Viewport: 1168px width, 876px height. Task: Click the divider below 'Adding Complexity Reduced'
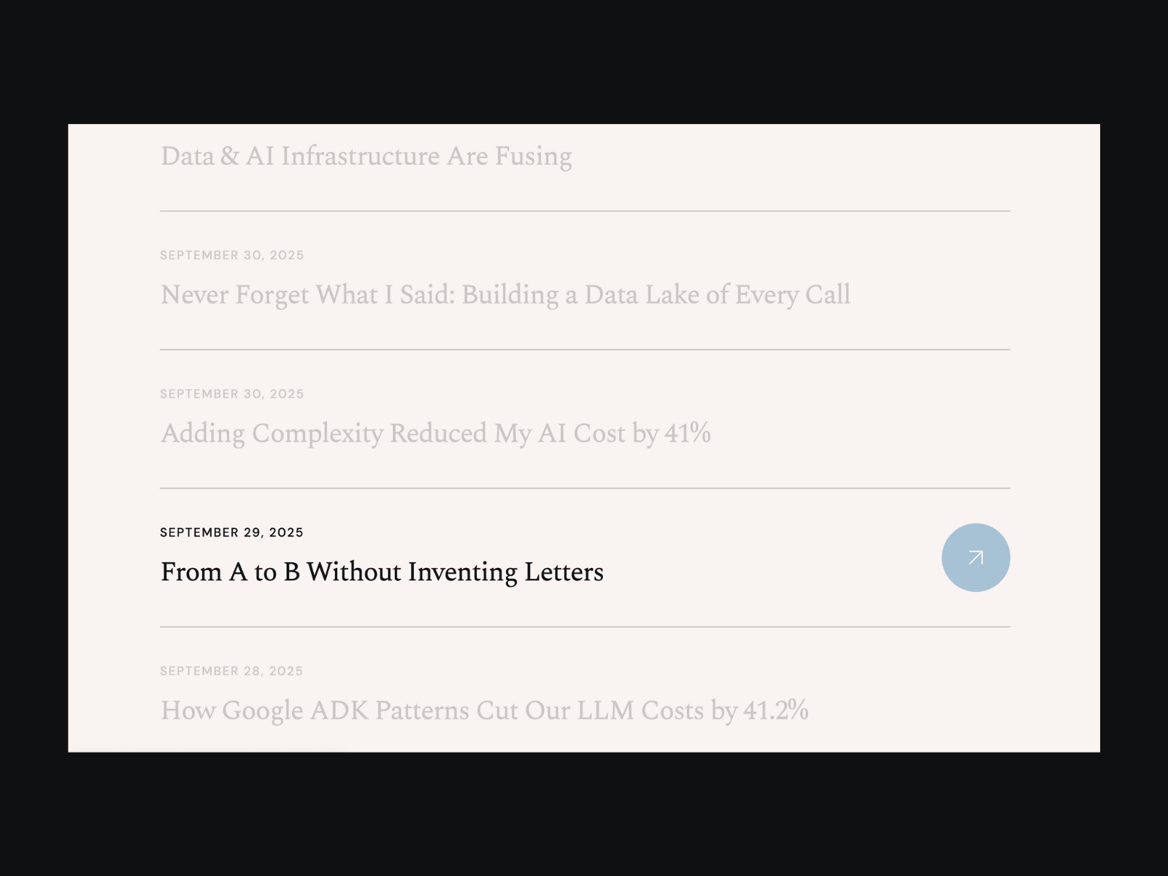pyautogui.click(x=584, y=488)
